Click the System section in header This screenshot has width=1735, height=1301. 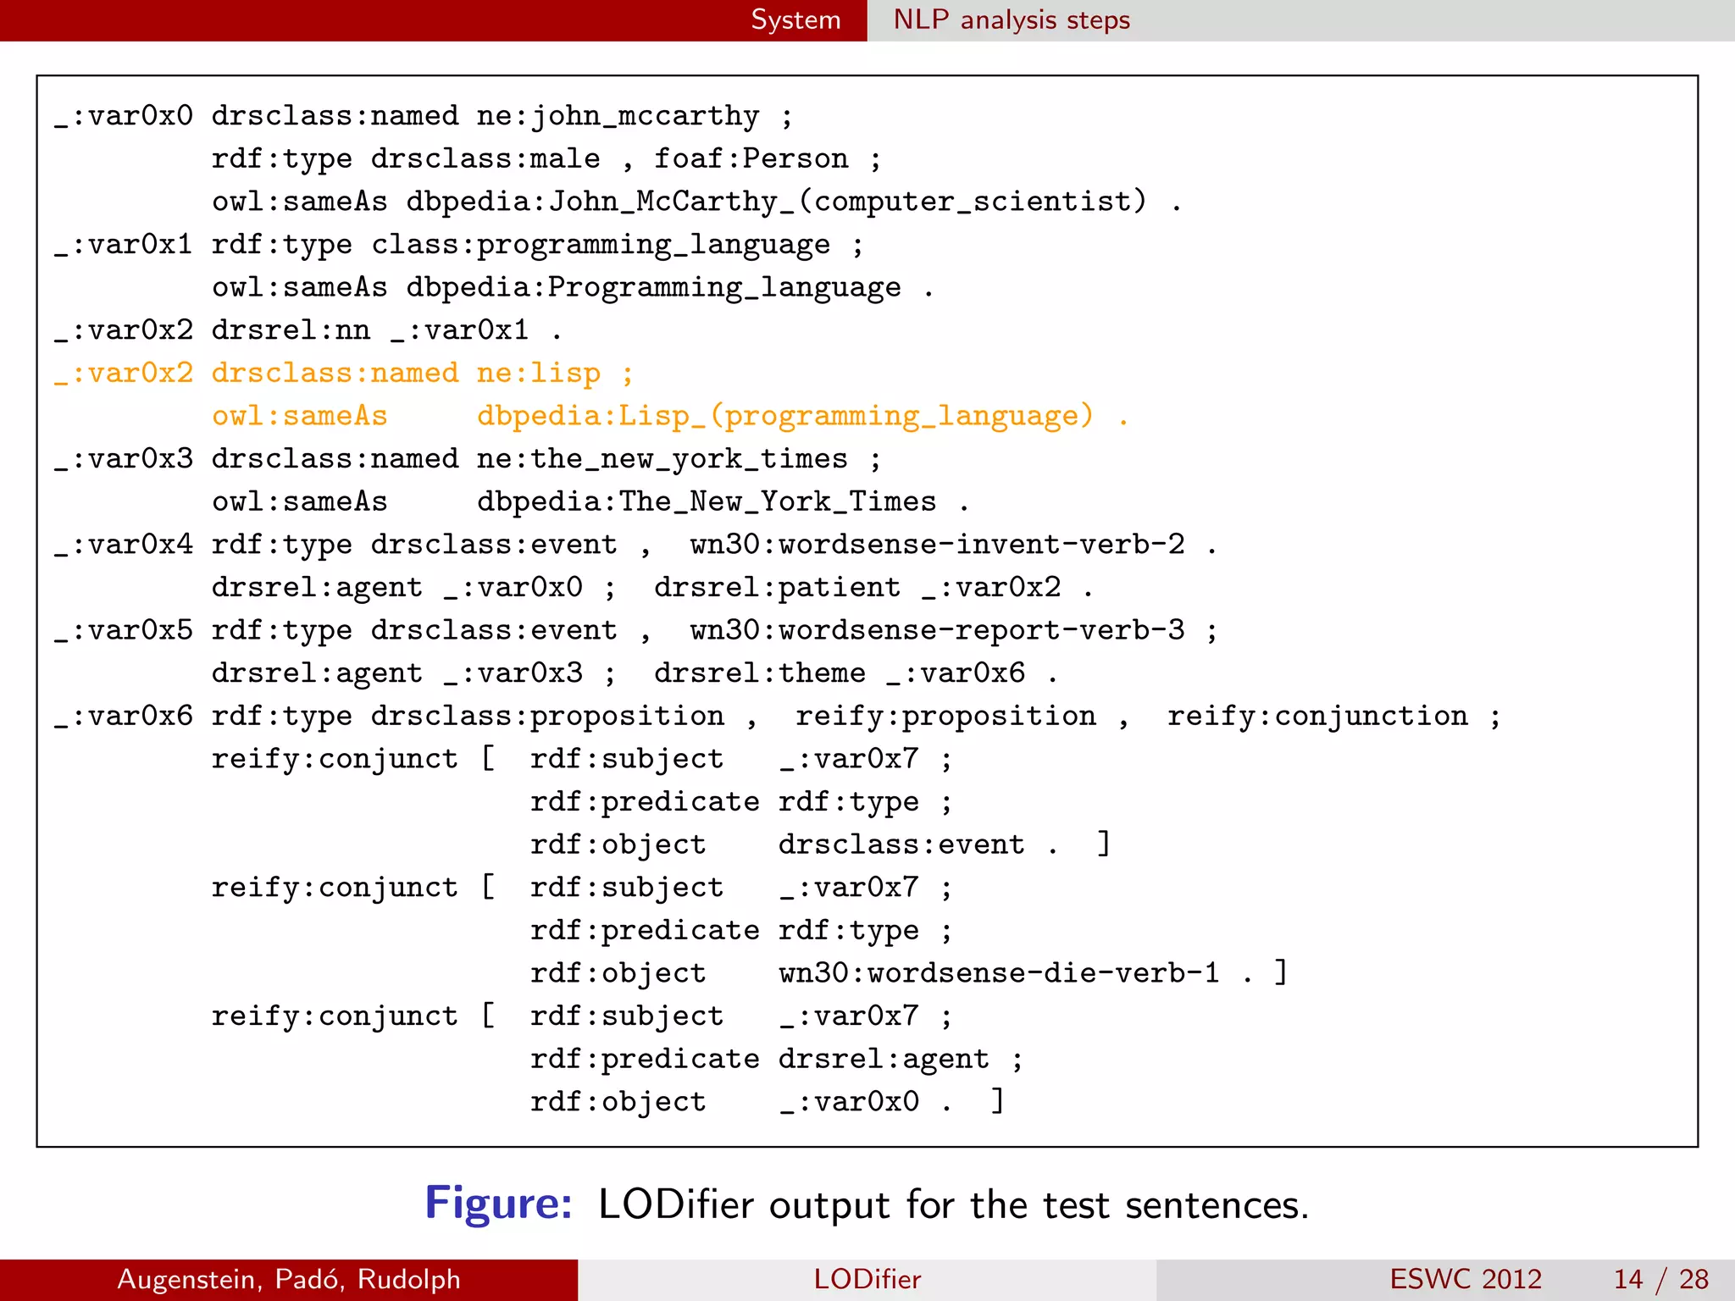(x=795, y=19)
